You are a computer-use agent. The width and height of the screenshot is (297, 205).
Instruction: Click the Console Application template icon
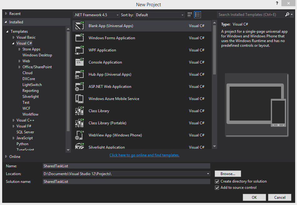click(80, 62)
